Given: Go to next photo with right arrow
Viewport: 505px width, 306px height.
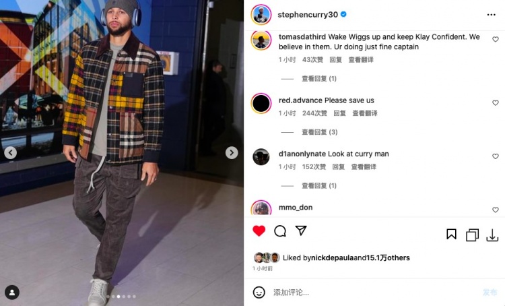Looking at the screenshot, I should point(232,152).
